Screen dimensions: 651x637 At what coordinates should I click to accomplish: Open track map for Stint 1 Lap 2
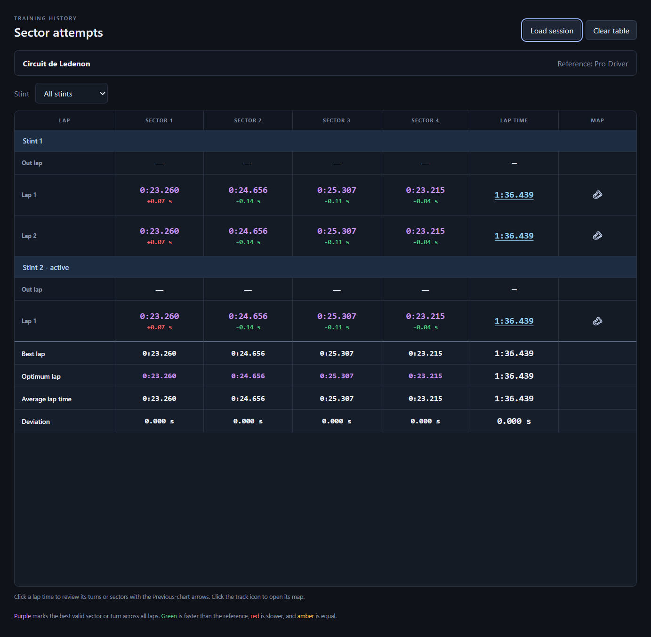pyautogui.click(x=597, y=236)
